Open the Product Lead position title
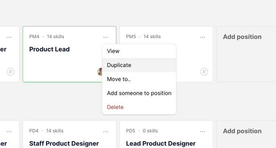276x148 pixels. point(49,49)
